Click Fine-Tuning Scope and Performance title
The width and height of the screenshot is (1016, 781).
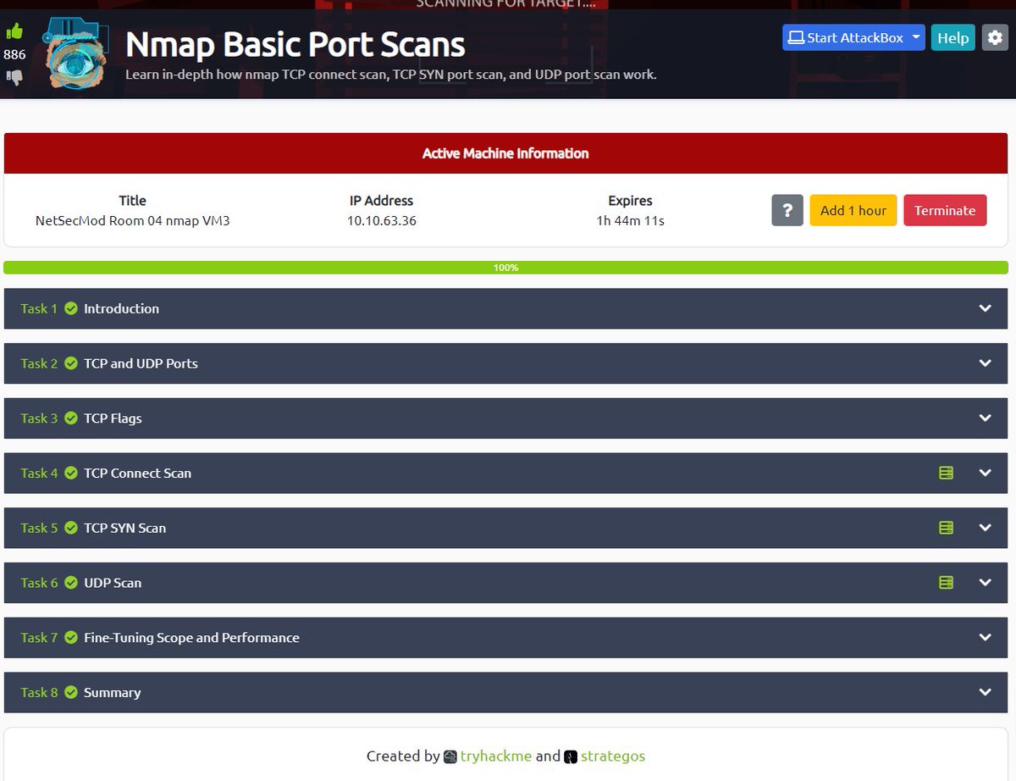coord(191,638)
